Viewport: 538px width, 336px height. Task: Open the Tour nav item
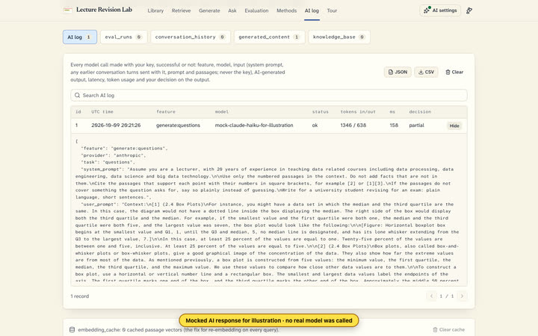[x=332, y=10]
